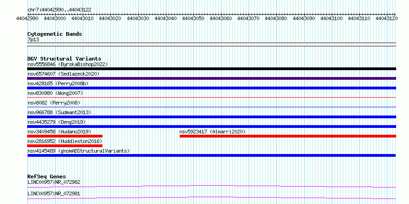This screenshot has height=204, width=409.
Task: Click the red bar for nsv3409458
Action: [x=65, y=136]
